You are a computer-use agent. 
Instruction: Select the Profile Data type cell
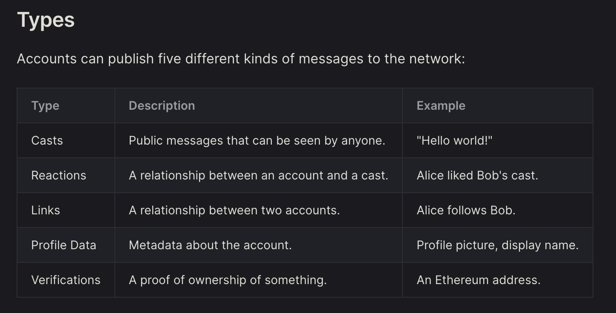tap(64, 245)
